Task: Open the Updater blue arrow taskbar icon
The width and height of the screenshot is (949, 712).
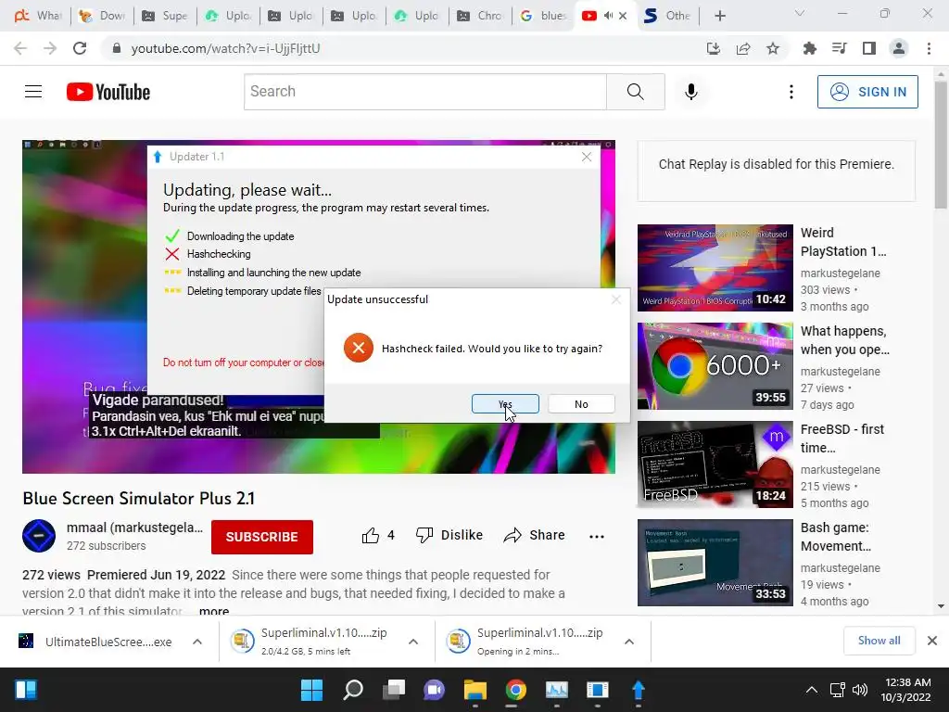Action: pos(638,690)
